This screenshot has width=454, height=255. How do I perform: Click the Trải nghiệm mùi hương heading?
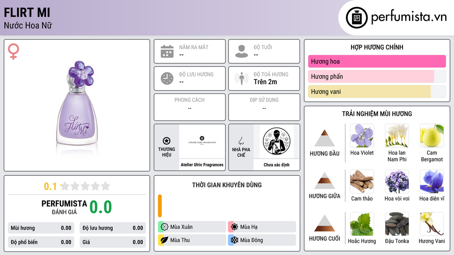pos(377,114)
